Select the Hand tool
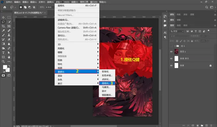The height and width of the screenshot is (127, 217). pyautogui.click(x=9, y=57)
